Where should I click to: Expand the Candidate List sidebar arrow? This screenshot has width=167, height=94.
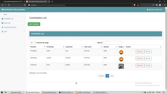tap(24, 19)
